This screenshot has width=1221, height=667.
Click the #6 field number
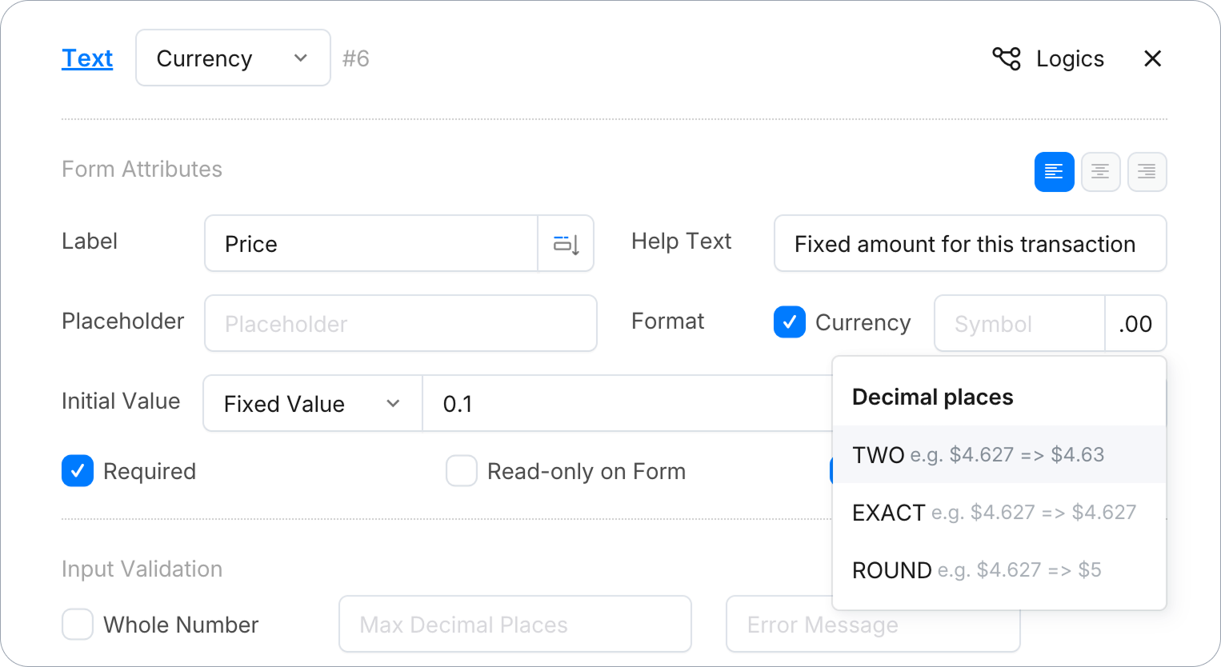(356, 58)
